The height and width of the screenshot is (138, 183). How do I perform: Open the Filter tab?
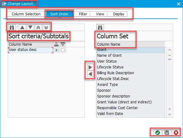pos(83,14)
